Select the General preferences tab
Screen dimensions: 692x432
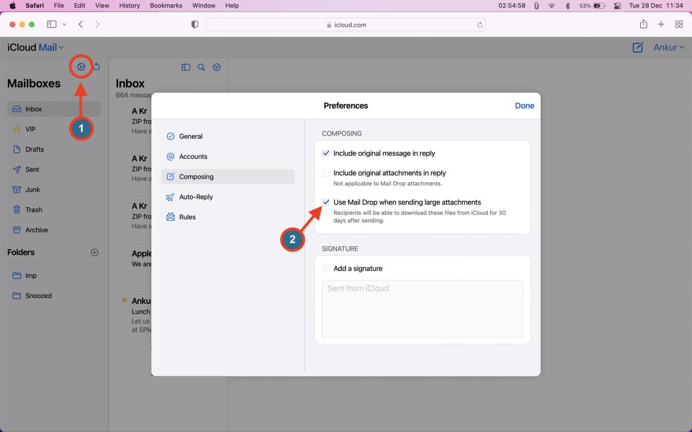228,137
